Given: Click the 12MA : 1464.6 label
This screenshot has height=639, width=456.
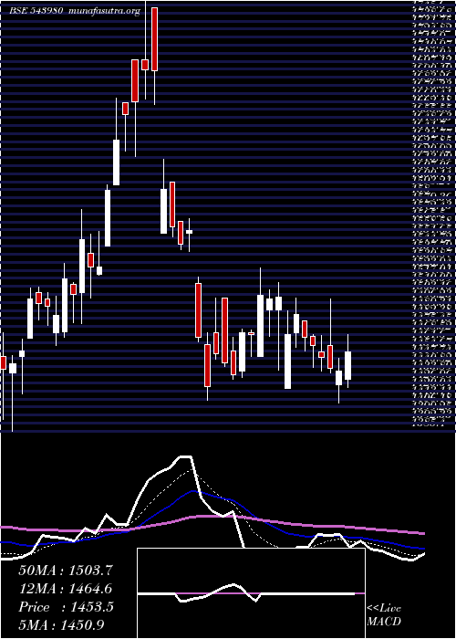Looking at the screenshot, I should [x=65, y=589].
